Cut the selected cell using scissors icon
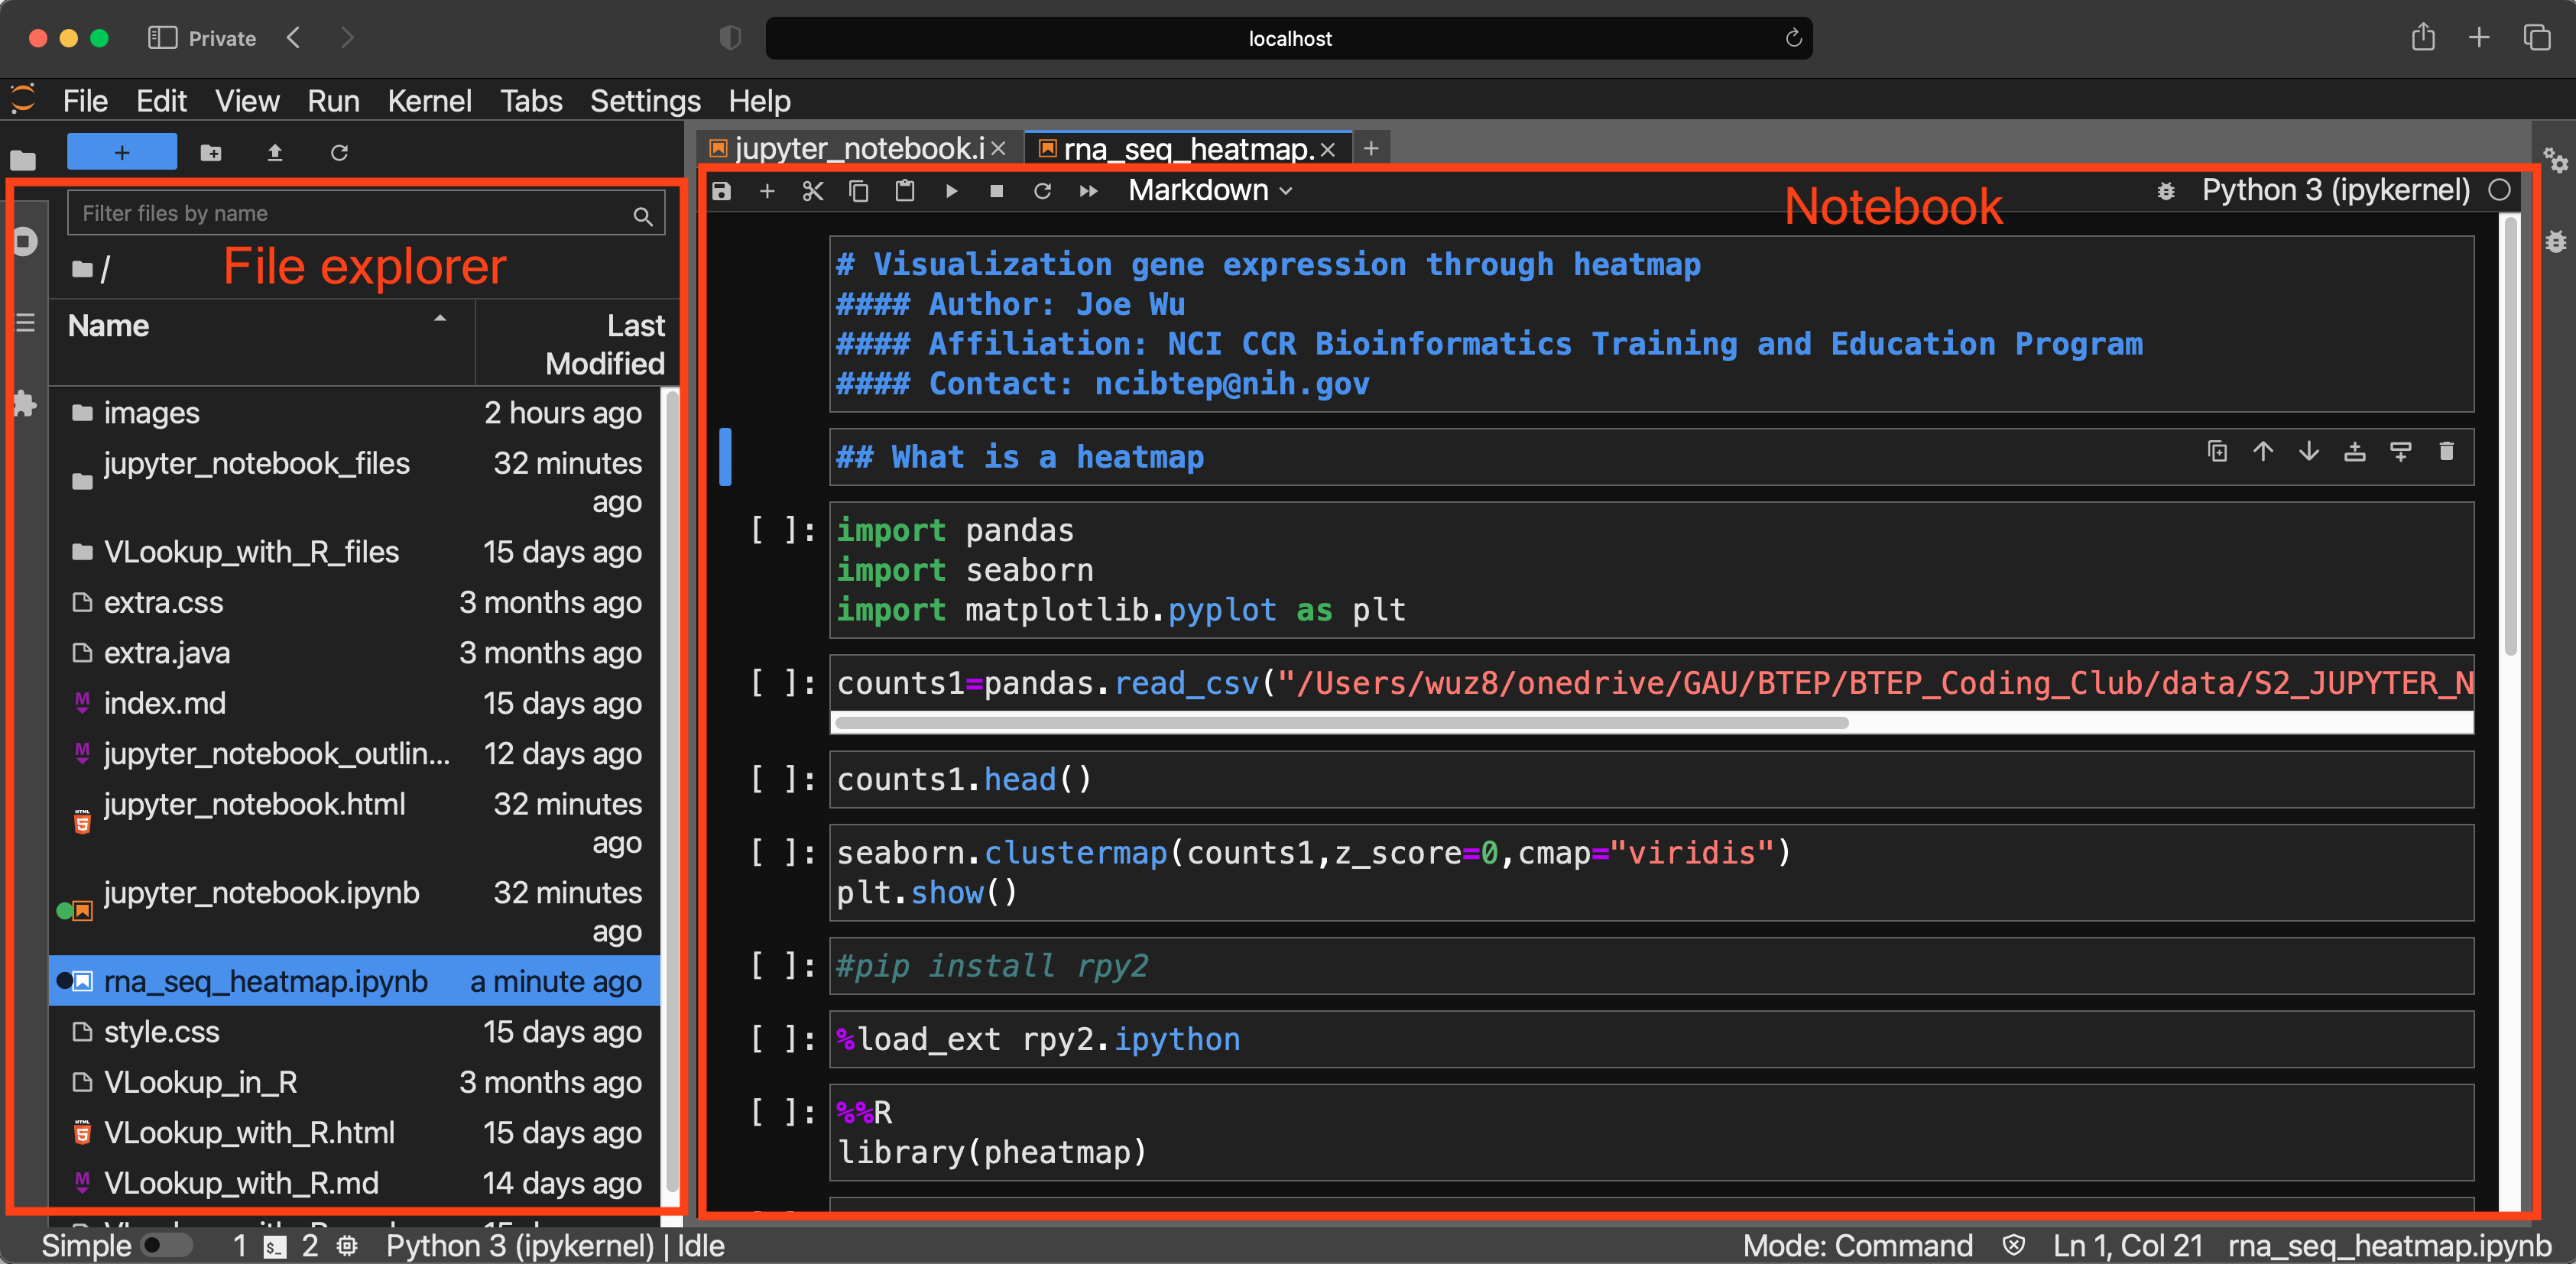The image size is (2576, 1264). pyautogui.click(x=812, y=190)
